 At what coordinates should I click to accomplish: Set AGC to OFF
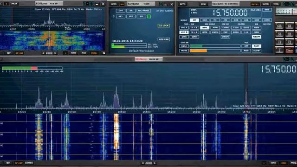click(x=246, y=46)
